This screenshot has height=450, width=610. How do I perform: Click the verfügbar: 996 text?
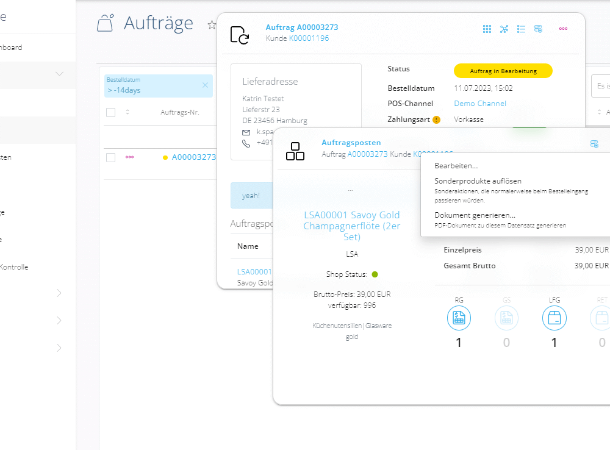(352, 305)
